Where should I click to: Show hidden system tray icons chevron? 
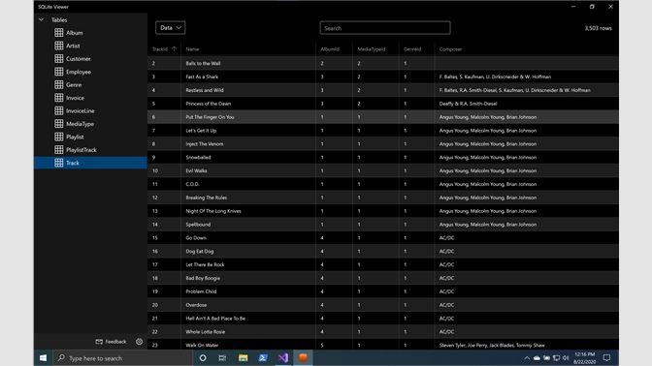[527, 357]
